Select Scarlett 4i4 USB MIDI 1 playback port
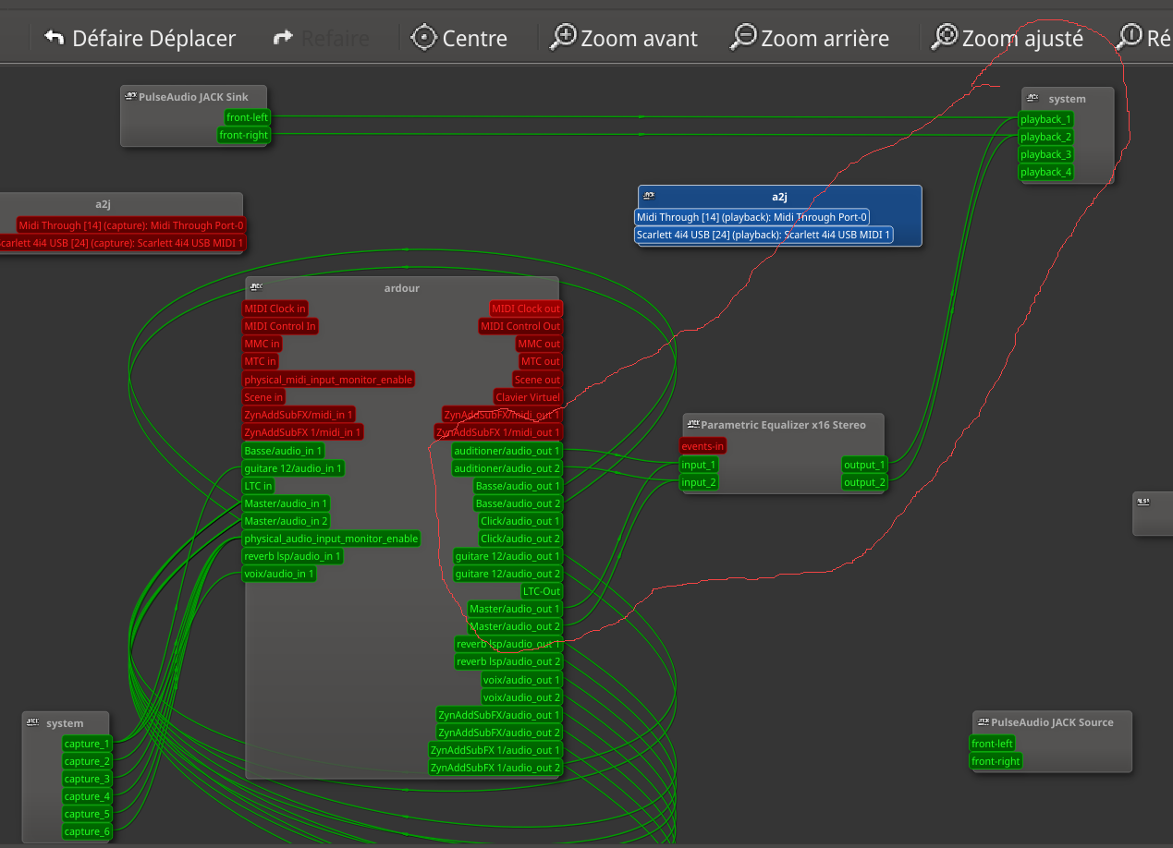Screen dimensions: 1173x848 [x=764, y=235]
